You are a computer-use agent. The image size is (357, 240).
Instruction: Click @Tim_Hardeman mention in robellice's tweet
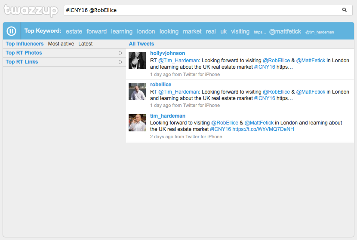(x=178, y=92)
